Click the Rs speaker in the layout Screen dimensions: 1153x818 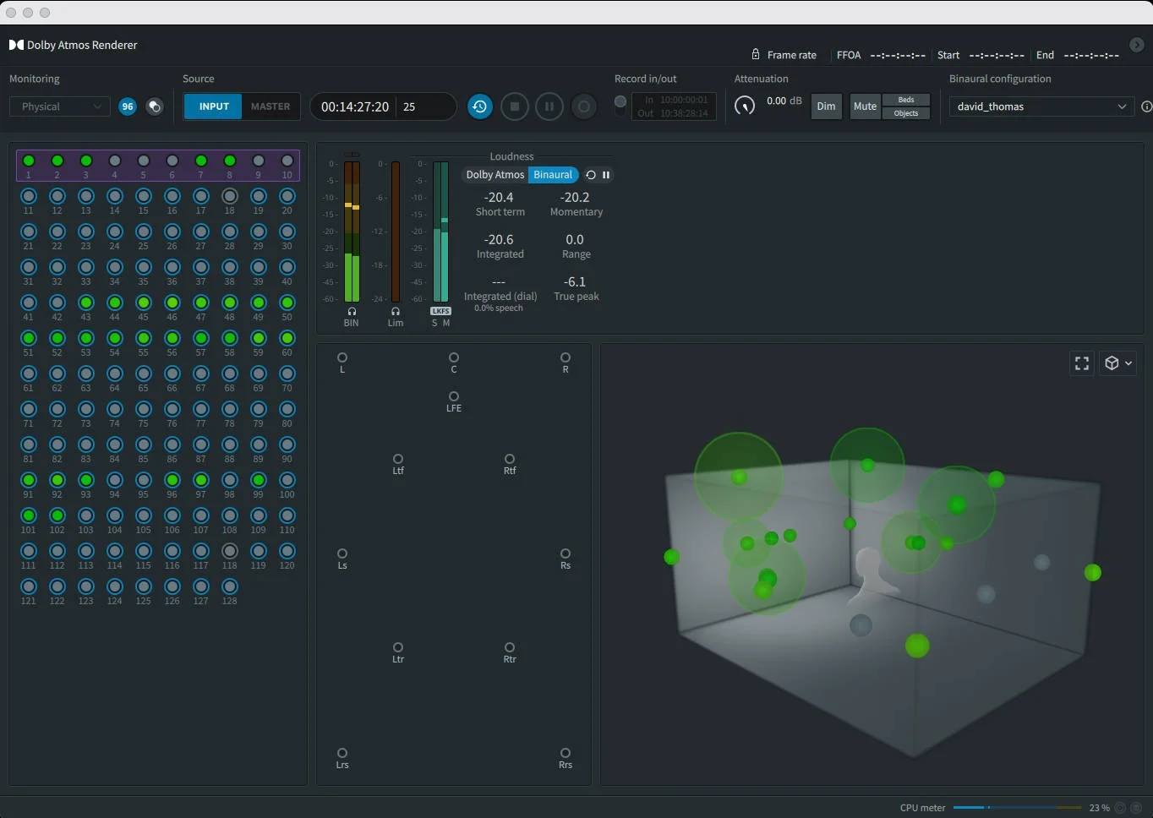pos(566,554)
